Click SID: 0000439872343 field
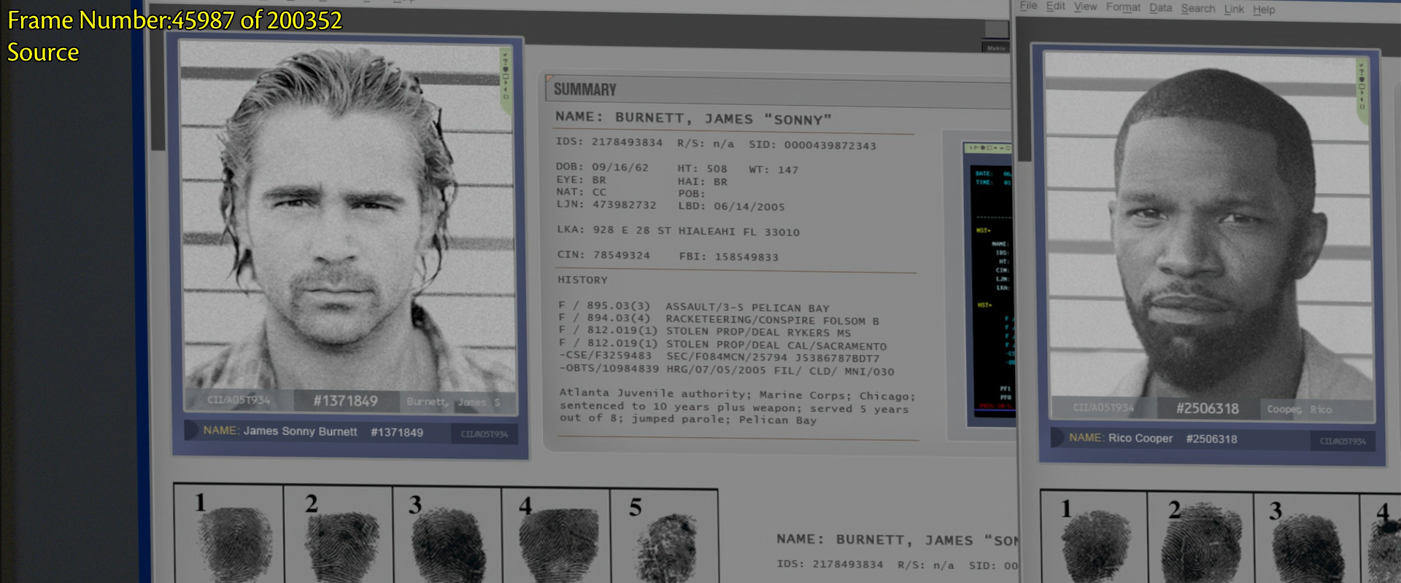The width and height of the screenshot is (1401, 583). [x=812, y=145]
